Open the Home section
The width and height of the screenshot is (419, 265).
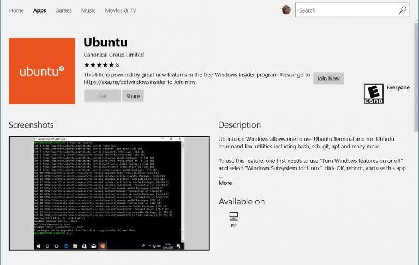click(16, 10)
